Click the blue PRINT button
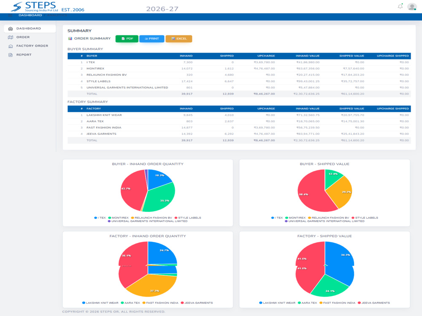The height and width of the screenshot is (316, 422). [151, 39]
